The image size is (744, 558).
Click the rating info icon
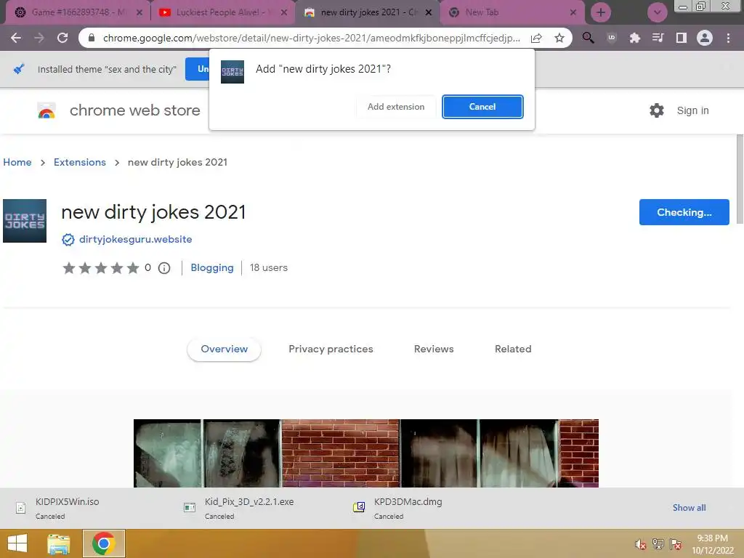(164, 268)
